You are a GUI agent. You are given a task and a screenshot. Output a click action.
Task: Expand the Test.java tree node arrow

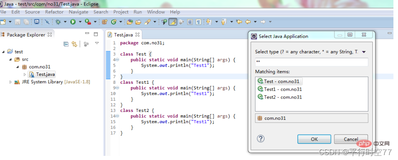pyautogui.click(x=25, y=75)
